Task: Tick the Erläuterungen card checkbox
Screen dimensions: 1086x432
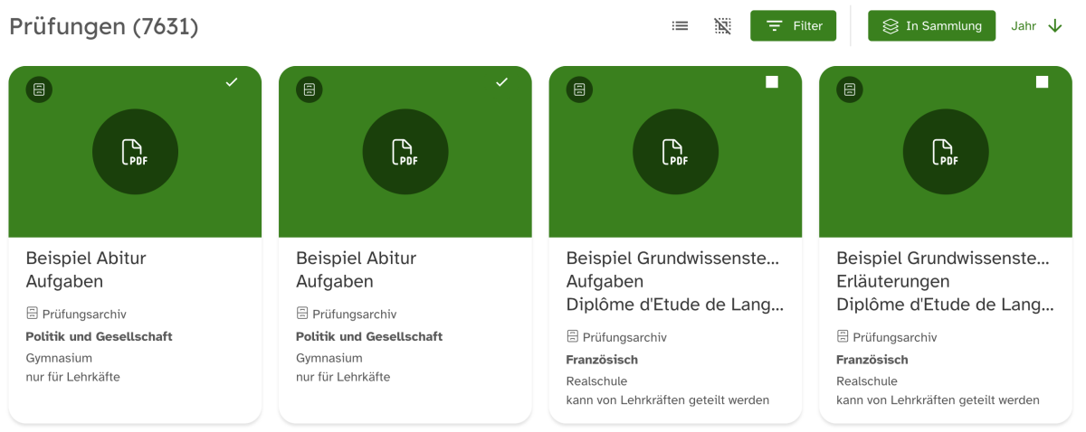Action: point(1042,82)
